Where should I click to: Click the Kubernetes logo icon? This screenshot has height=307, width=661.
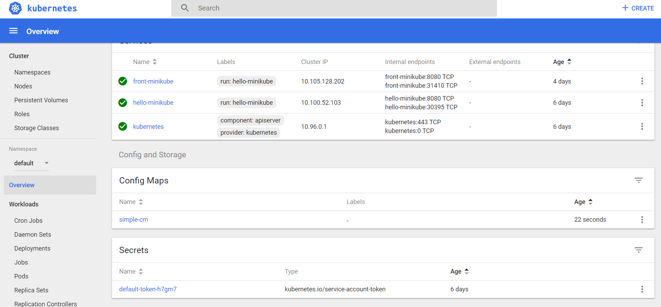[15, 8]
